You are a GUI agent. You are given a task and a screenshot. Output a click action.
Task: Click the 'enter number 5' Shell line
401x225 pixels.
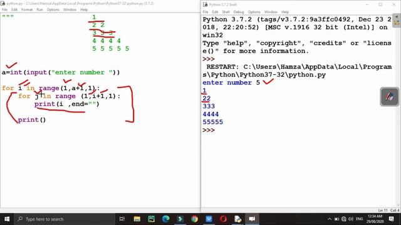[x=231, y=82]
